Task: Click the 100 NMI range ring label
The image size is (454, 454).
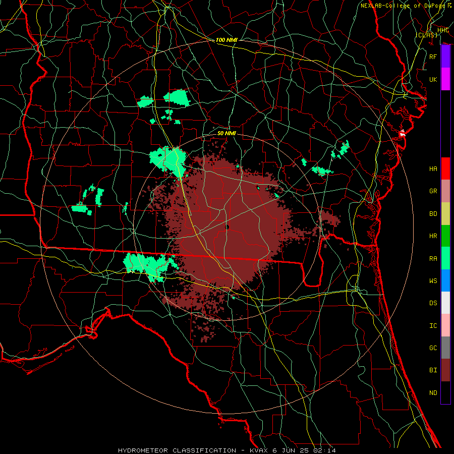Action: [226, 40]
